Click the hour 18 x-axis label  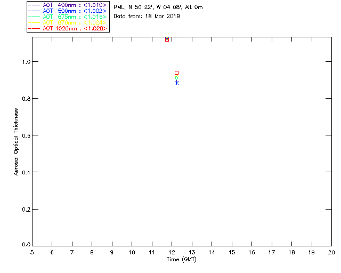click(x=291, y=252)
